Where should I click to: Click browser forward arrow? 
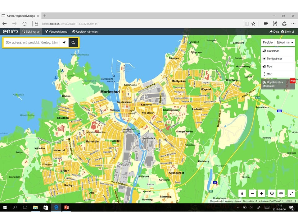(x=15, y=24)
